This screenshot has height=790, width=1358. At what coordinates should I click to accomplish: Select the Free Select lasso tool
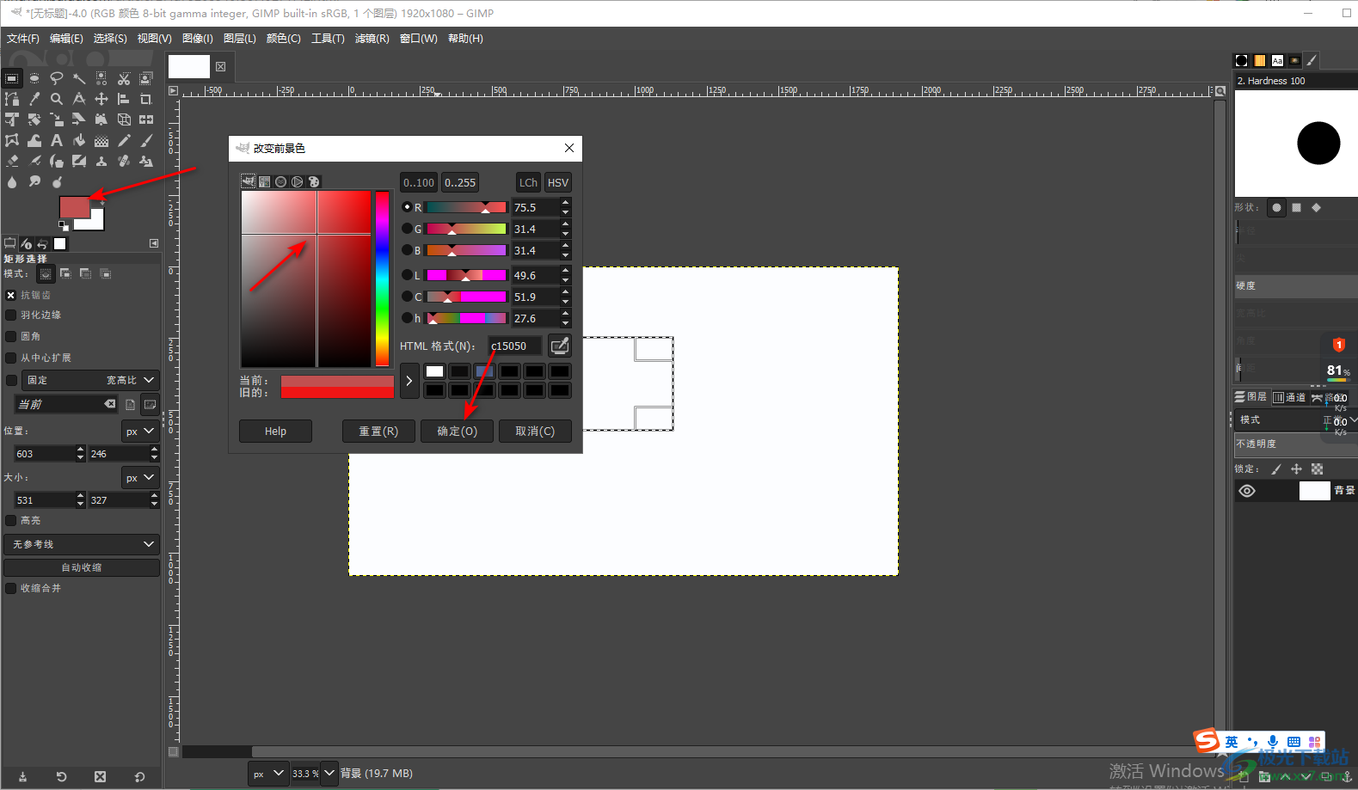(x=57, y=78)
